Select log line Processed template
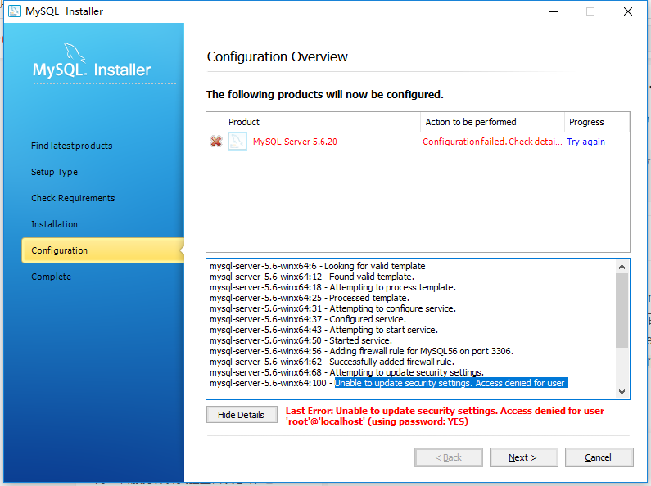651x486 pixels. (x=310, y=298)
